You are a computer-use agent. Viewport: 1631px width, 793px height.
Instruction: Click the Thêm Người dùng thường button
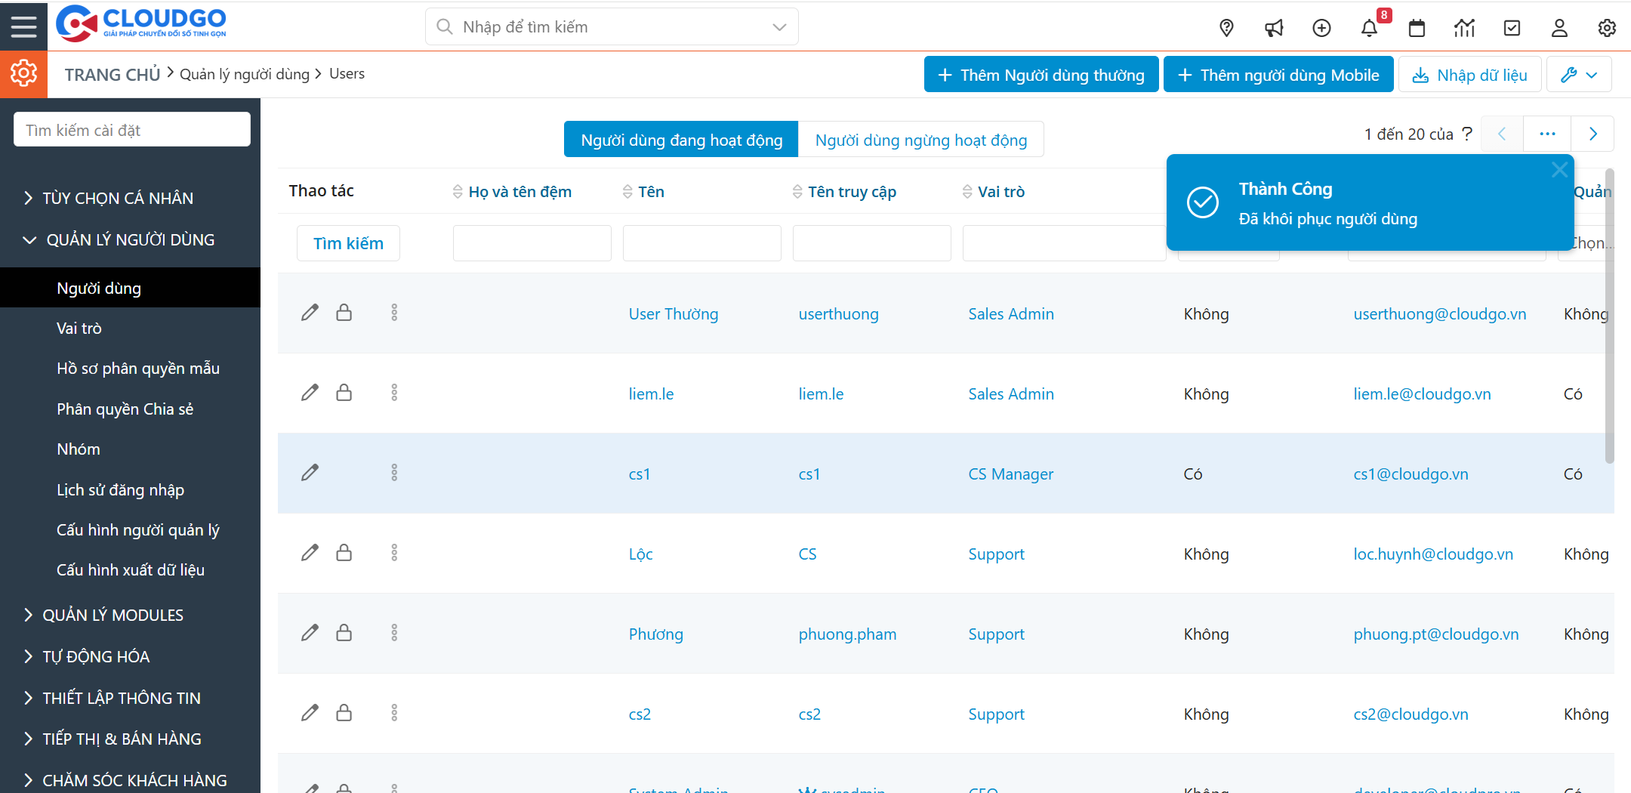[x=1041, y=75]
